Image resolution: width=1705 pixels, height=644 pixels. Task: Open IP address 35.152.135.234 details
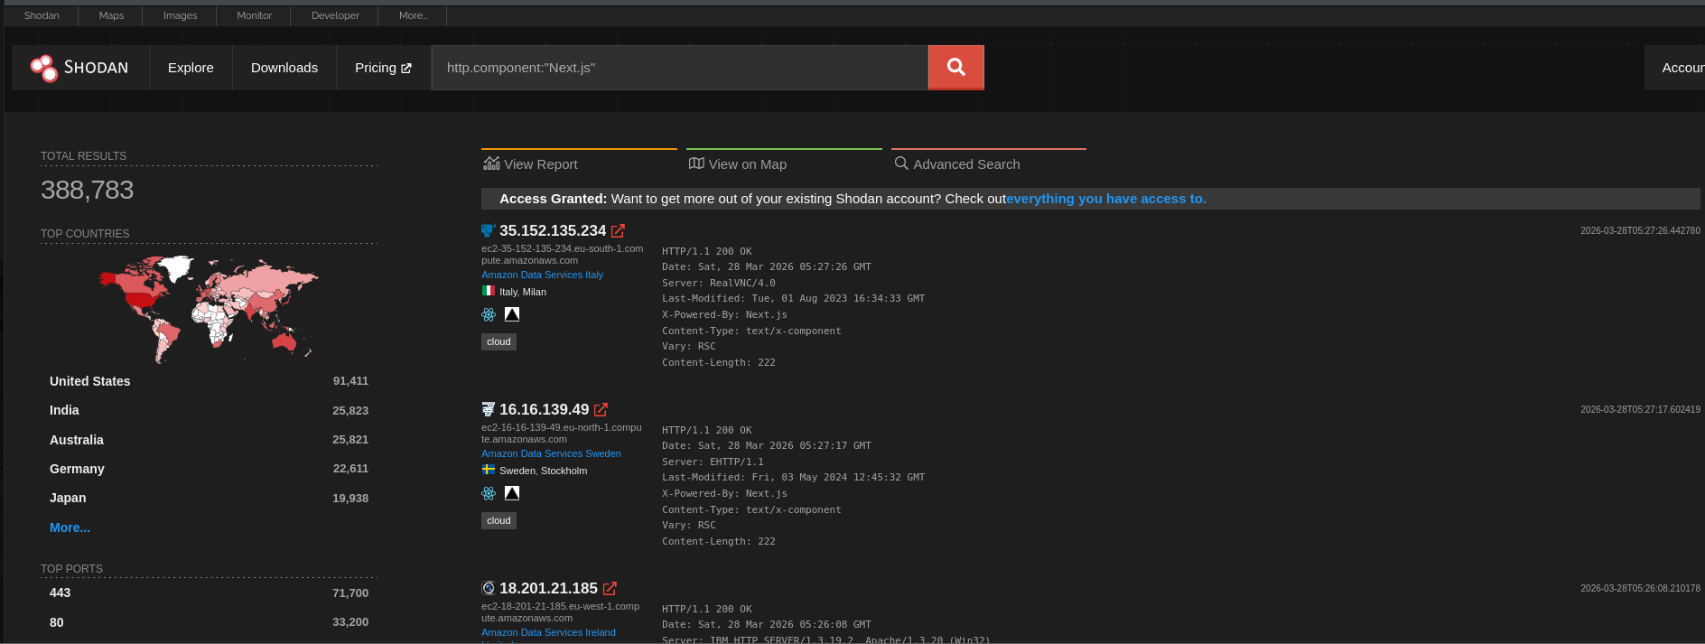(553, 231)
